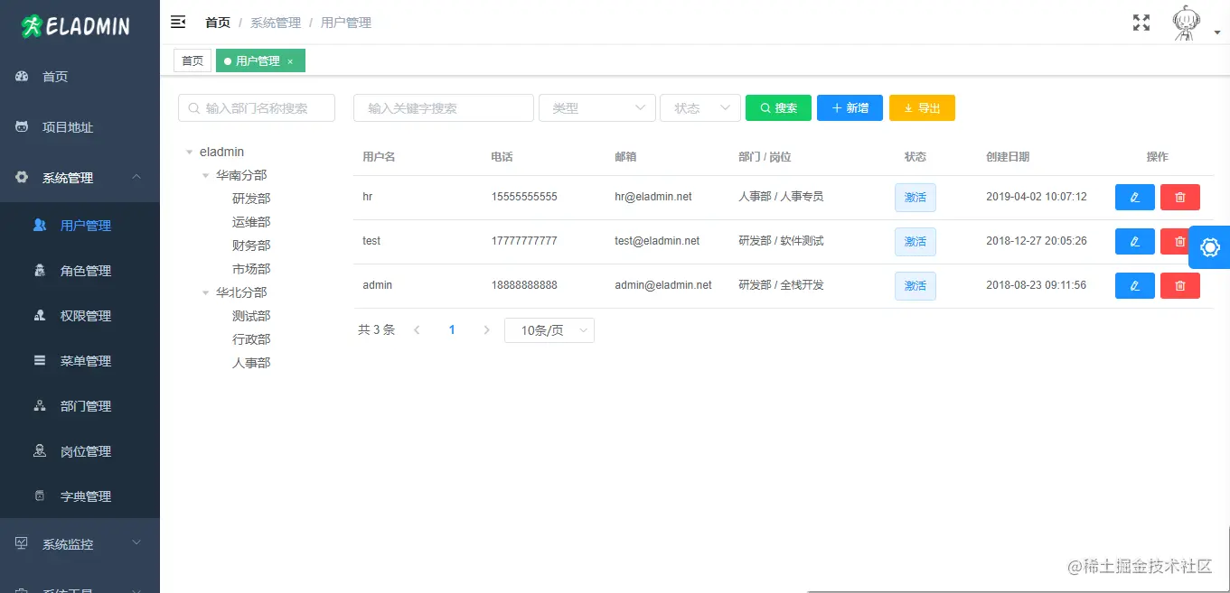The width and height of the screenshot is (1230, 593).
Task: Toggle activation for the test user
Action: [x=915, y=241]
